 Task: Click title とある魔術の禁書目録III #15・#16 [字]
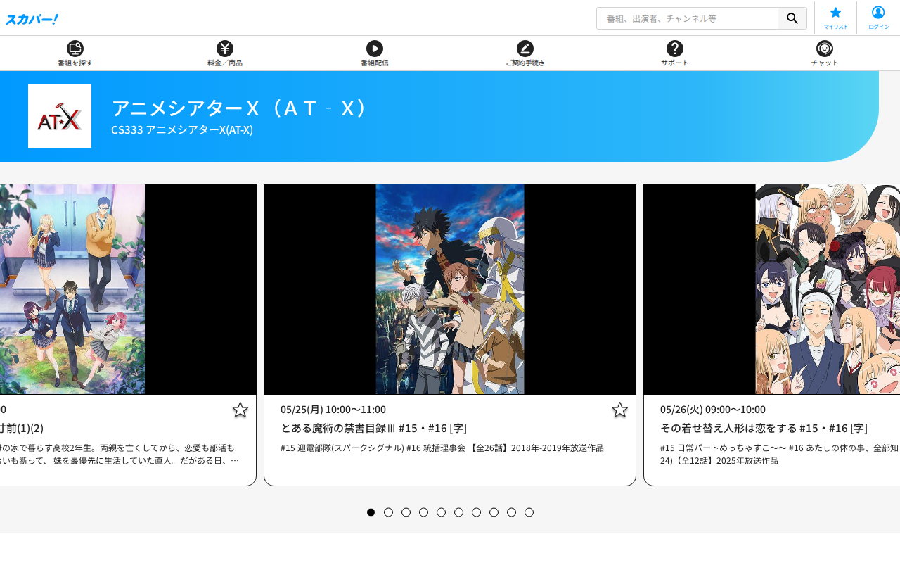373,428
